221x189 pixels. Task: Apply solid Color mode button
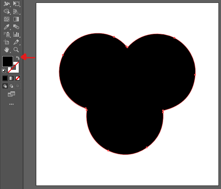[5, 78]
